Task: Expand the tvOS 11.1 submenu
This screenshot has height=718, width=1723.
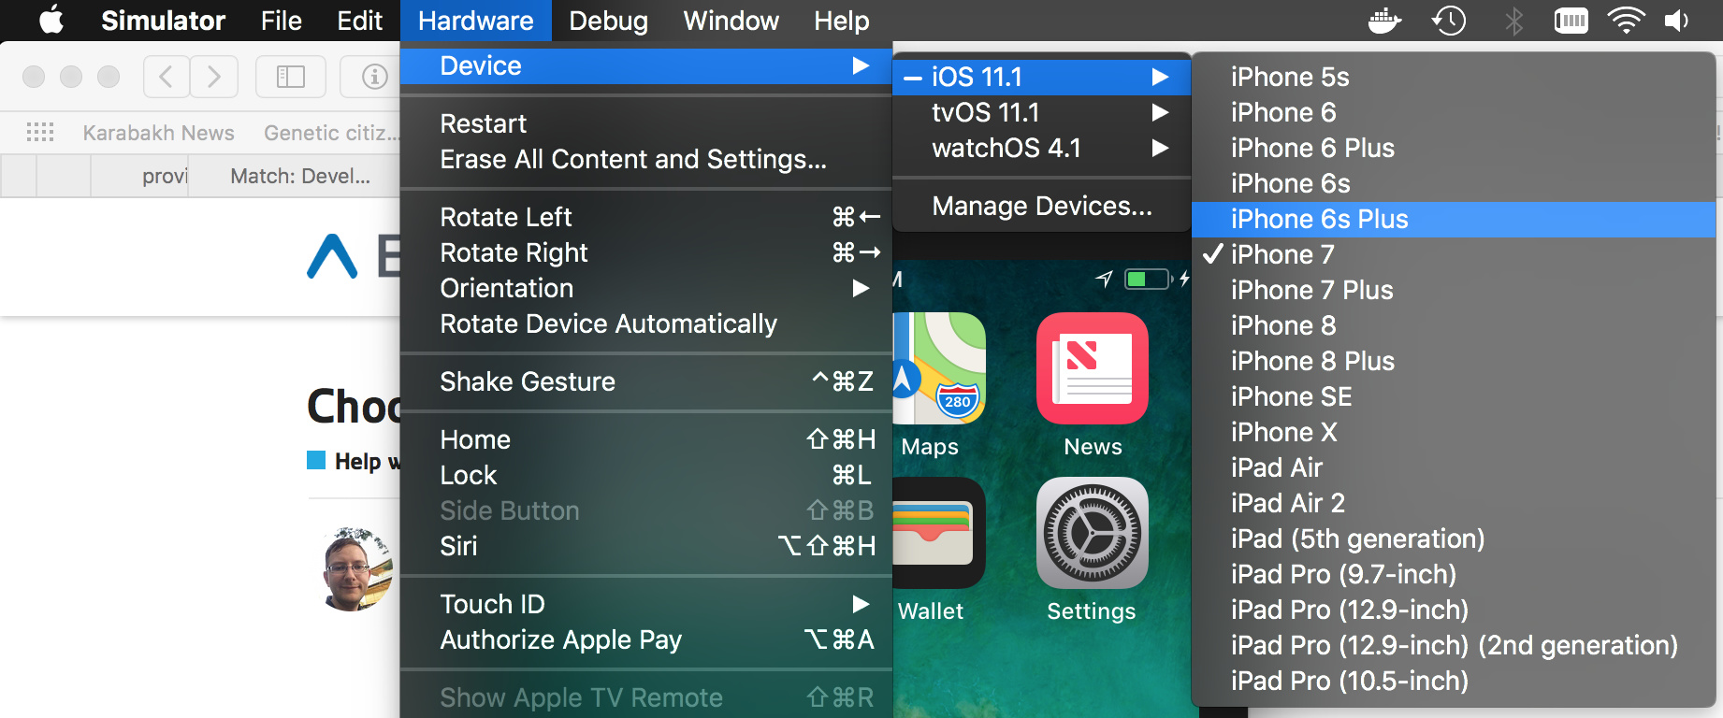Action: tap(1042, 112)
